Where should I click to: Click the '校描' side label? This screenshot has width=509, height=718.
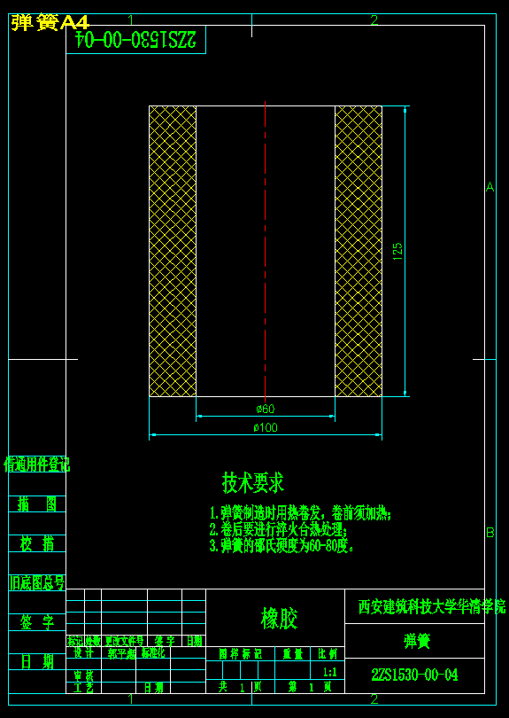(x=37, y=544)
